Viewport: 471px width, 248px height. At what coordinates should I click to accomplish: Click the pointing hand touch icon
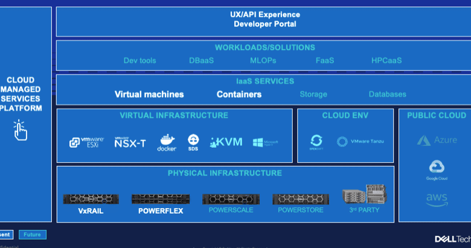click(20, 130)
